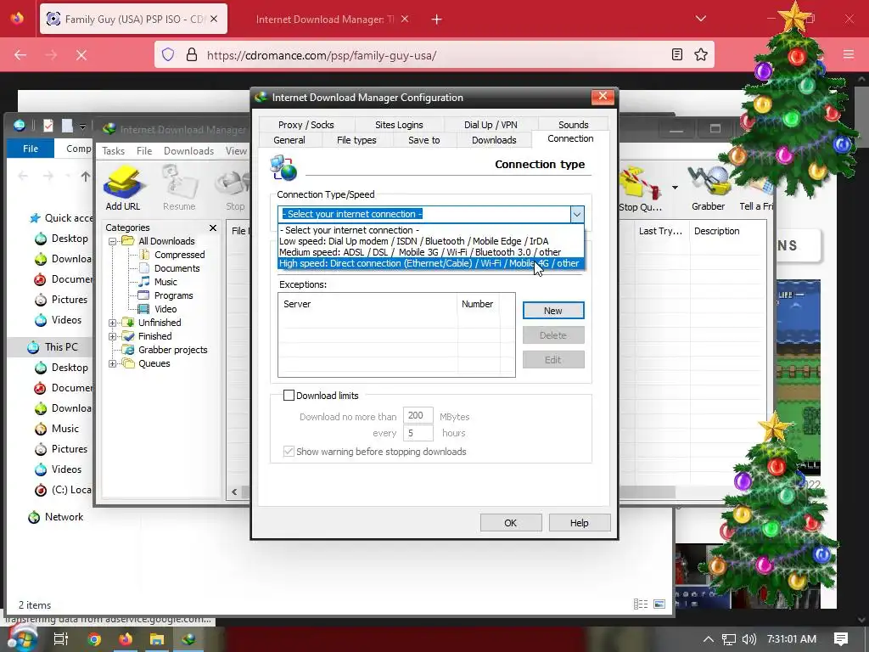869x652 pixels.
Task: Select the Music category in IDM
Action: click(x=165, y=282)
